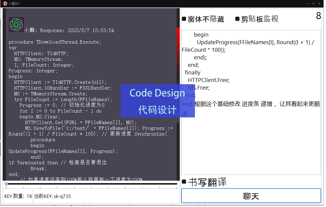326x207 pixels.
Task: Click the line 'procedure TDownloadThread.Execute;'
Action: pos(55,42)
